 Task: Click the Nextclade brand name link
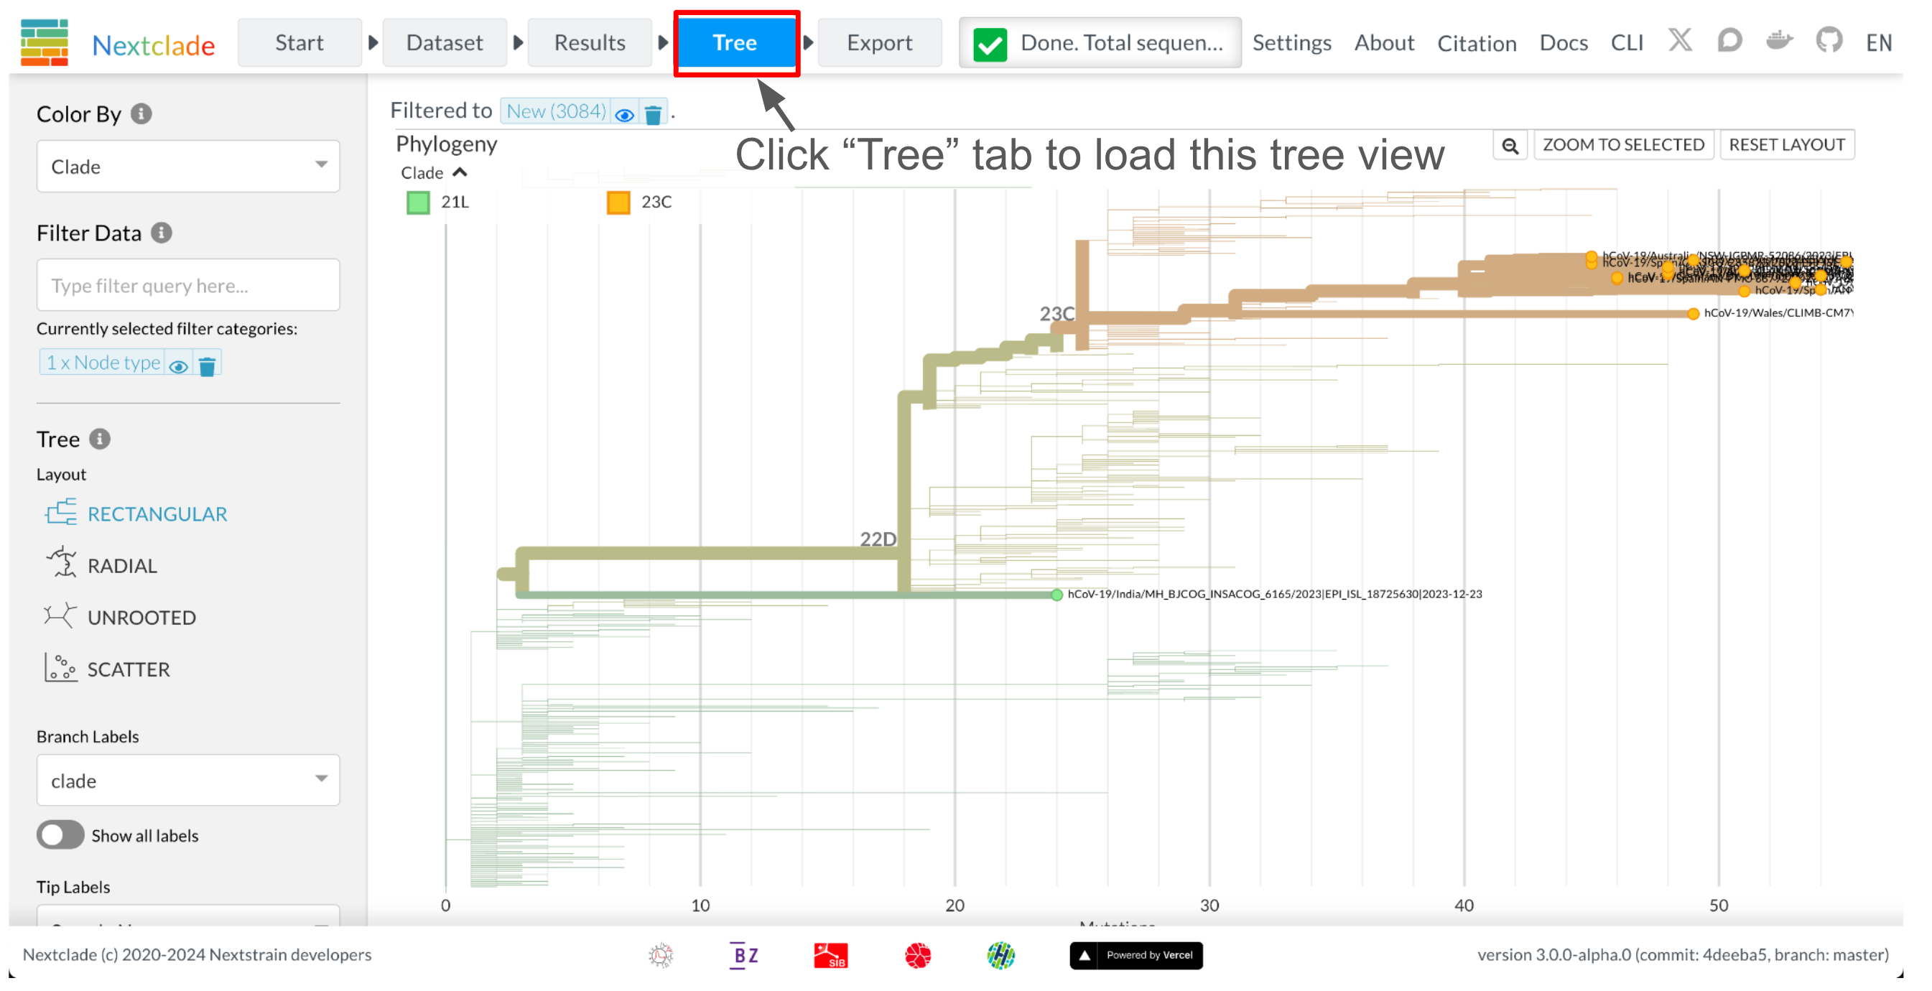153,45
